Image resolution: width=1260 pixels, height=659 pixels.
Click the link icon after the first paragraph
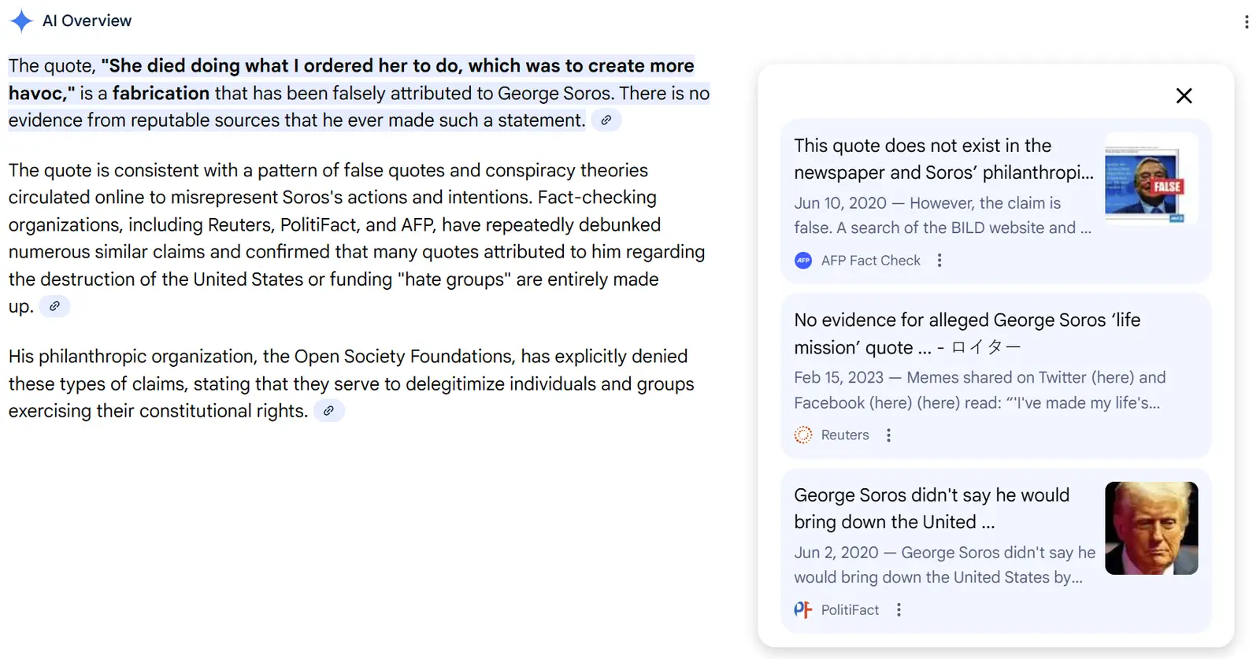coord(606,120)
